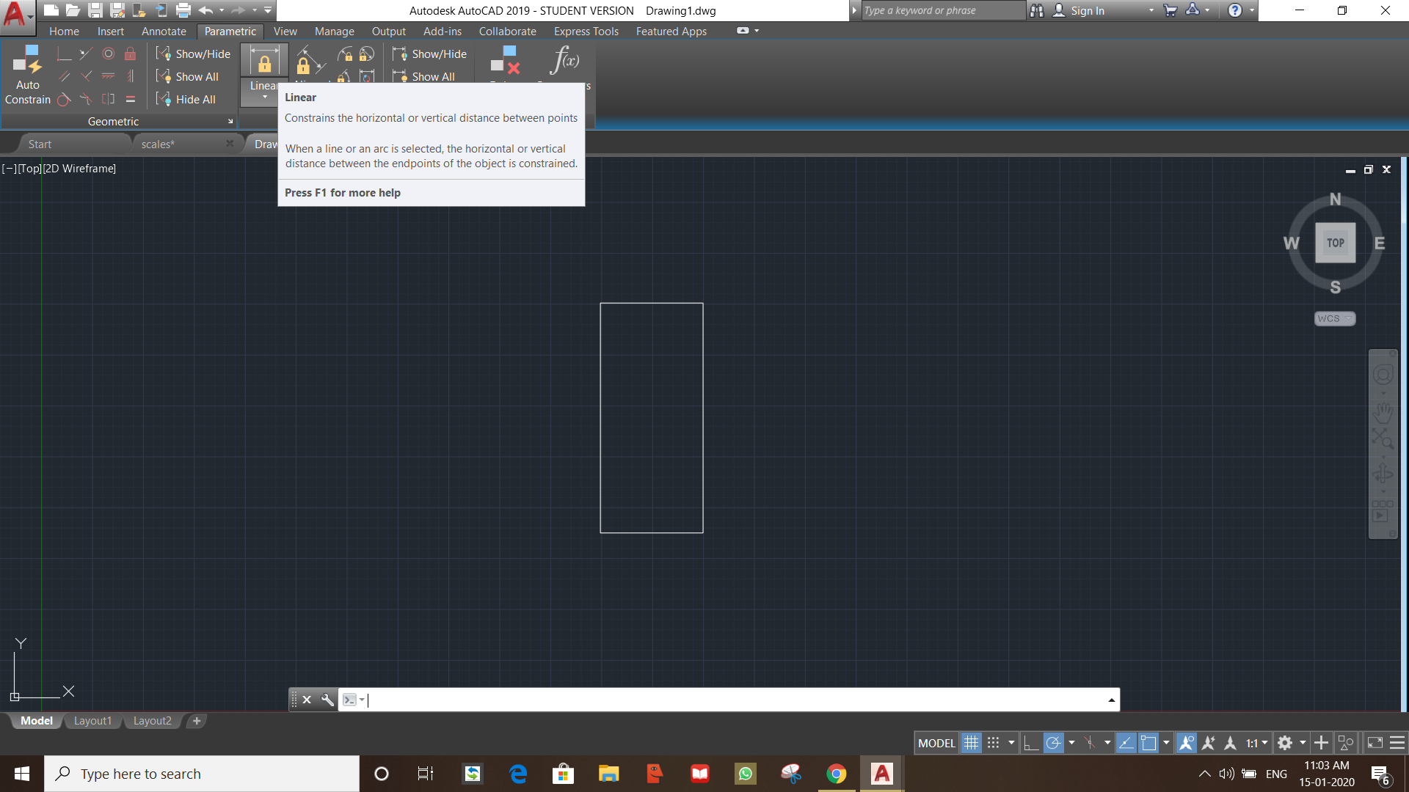Toggle drawing grid display in status bar
This screenshot has height=792, width=1409.
971,743
